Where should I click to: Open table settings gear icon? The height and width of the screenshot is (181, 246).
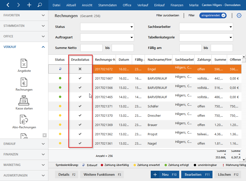point(239,15)
